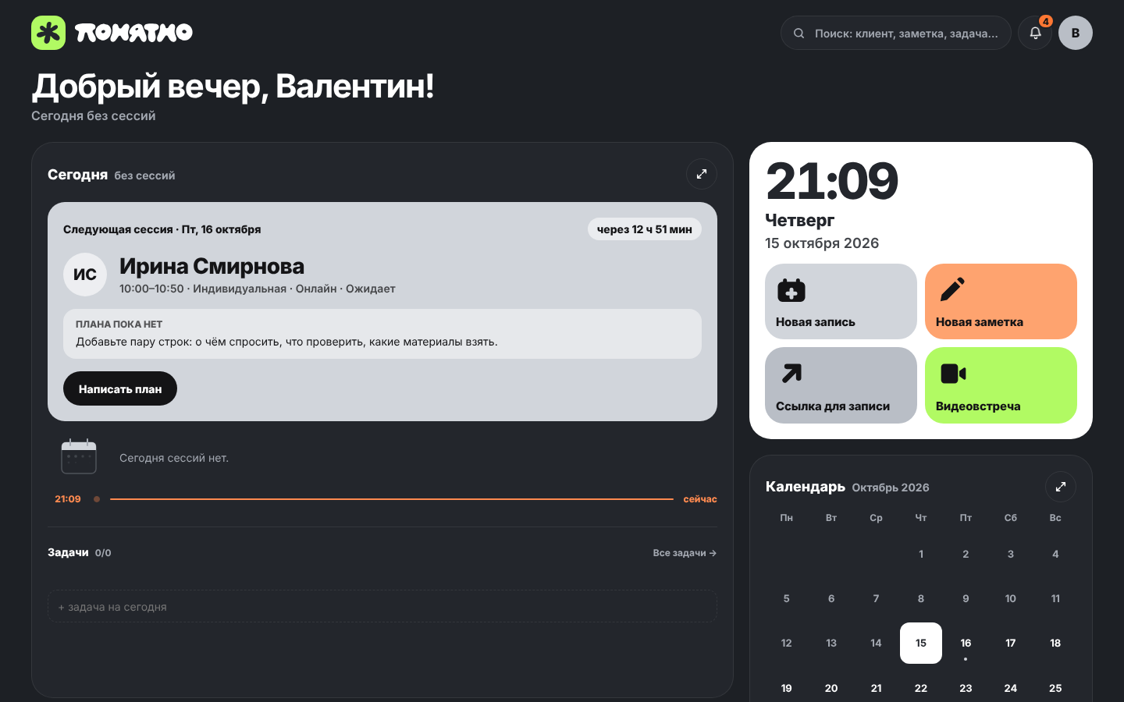
Task: Select October 7 in calendar
Action: pyautogui.click(x=876, y=598)
